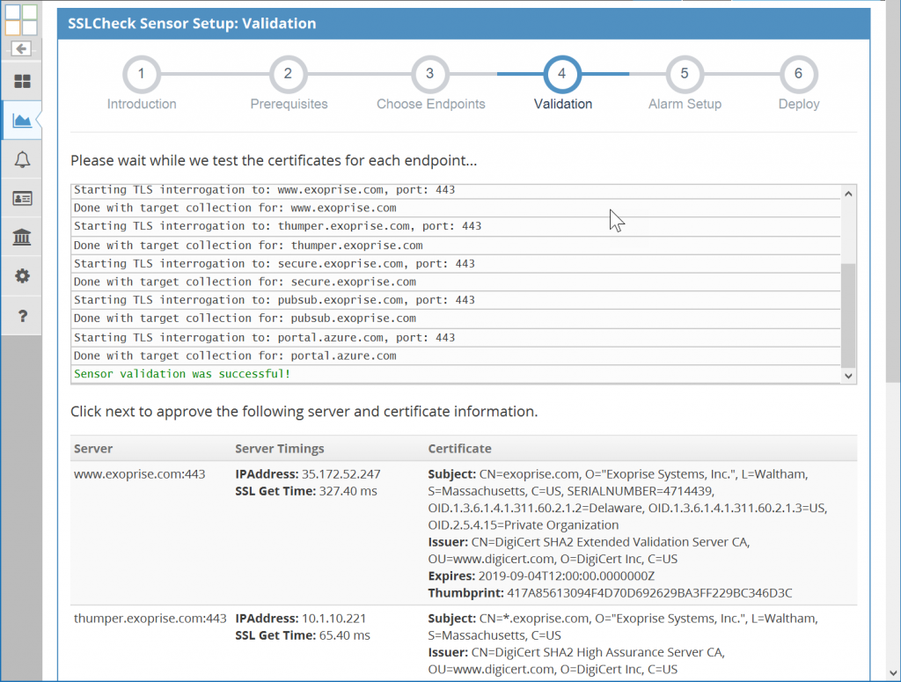Click the back arrow below the logo
This screenshot has height=682, width=901.
coord(21,48)
